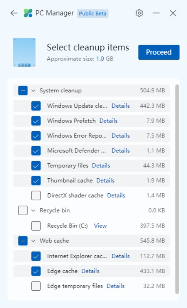Click the 'Edge temporary files' label
The width and height of the screenshot is (187, 308).
75,286
